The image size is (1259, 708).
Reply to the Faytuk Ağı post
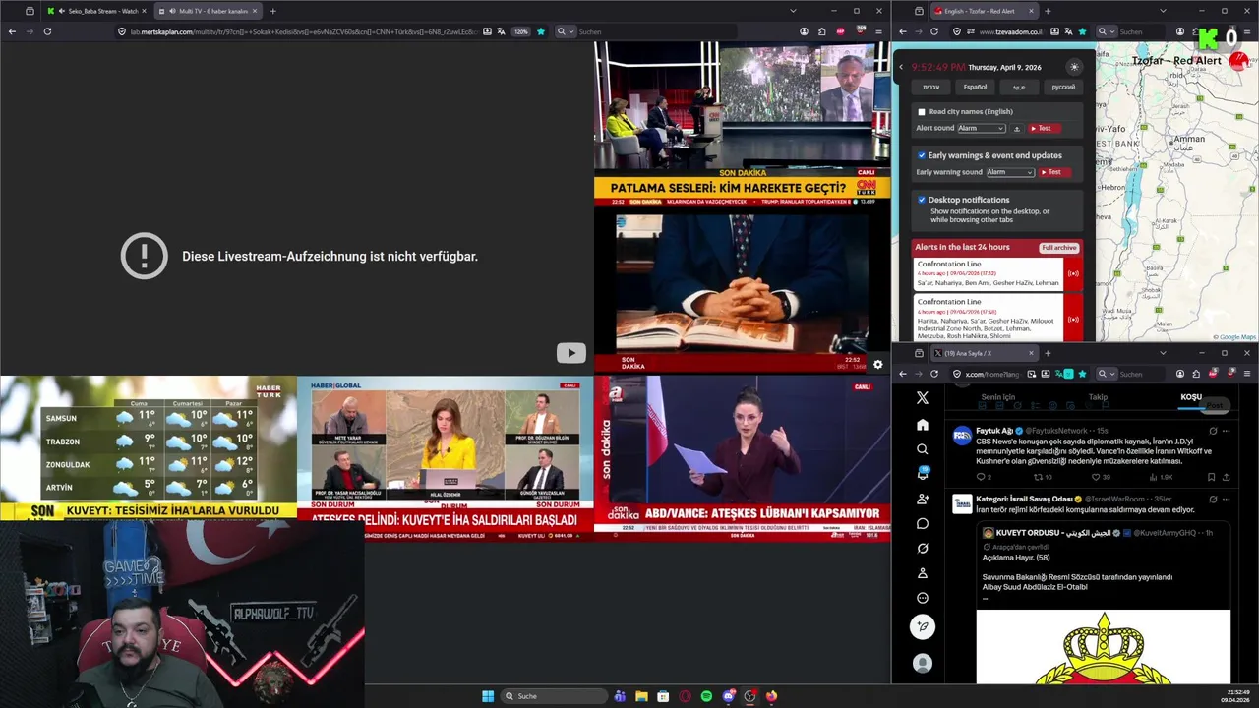[x=980, y=477]
